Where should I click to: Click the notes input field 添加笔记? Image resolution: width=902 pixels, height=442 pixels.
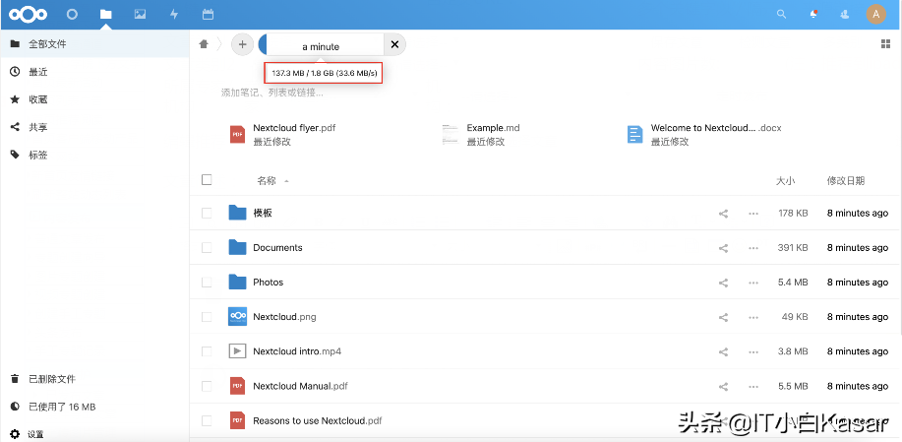[272, 93]
